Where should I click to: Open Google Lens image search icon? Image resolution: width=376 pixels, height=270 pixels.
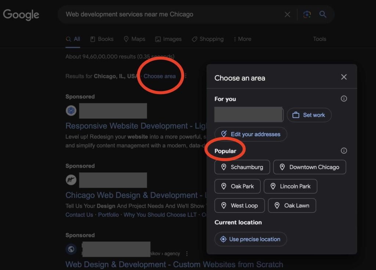coord(307,14)
